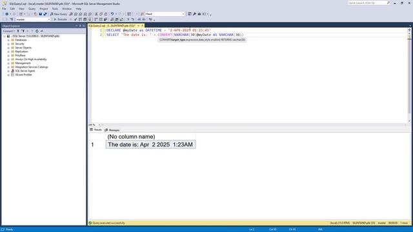Click line 2 SELECT statement in editor

tap(175, 35)
